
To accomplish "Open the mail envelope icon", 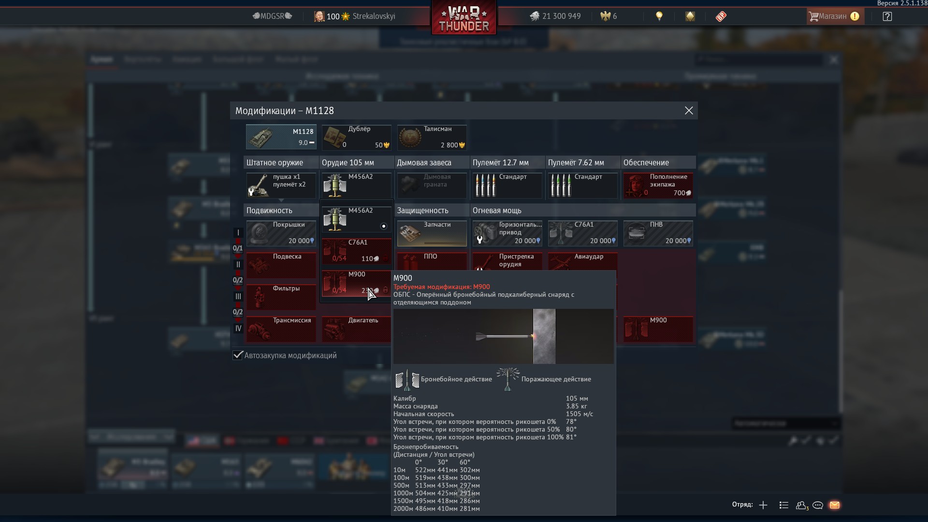I will click(835, 505).
